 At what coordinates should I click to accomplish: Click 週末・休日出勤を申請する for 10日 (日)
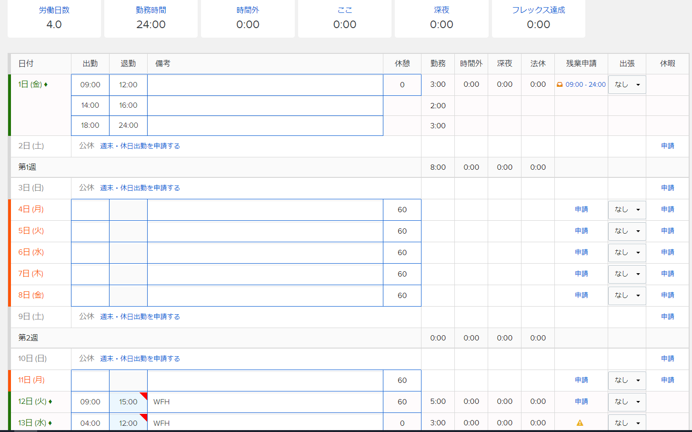140,359
